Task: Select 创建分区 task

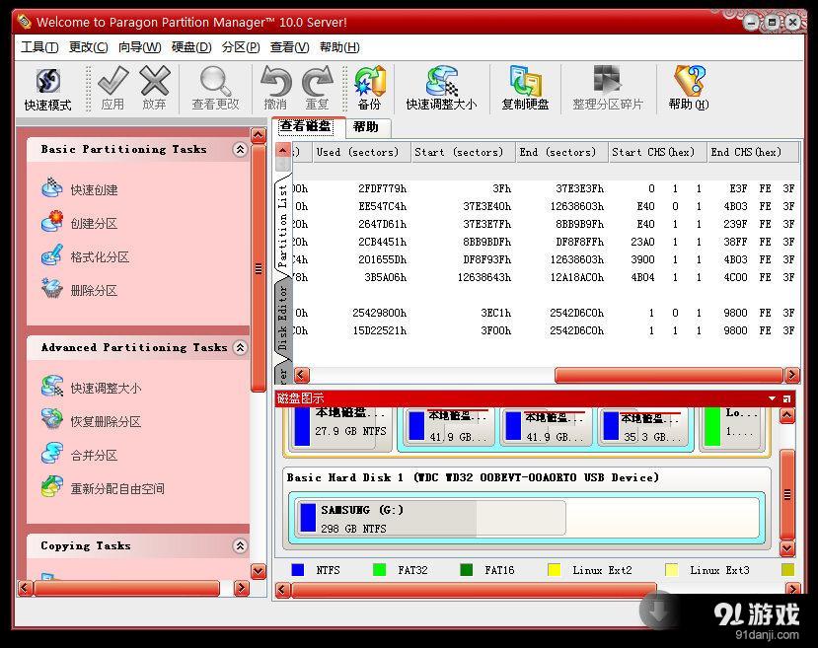Action: (x=79, y=223)
